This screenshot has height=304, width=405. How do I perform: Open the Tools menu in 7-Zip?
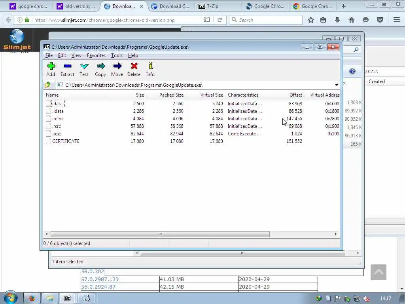click(x=117, y=55)
